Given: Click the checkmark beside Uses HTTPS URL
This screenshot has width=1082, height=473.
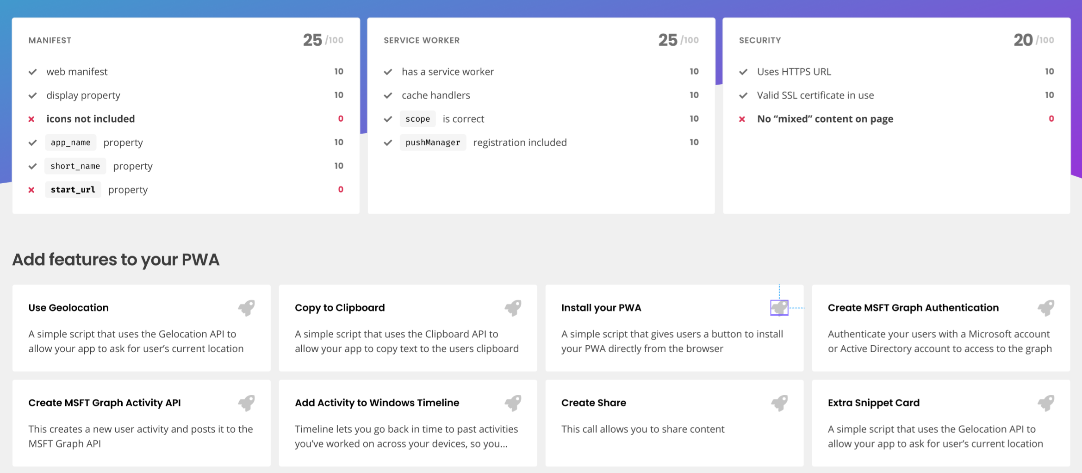Looking at the screenshot, I should tap(743, 72).
